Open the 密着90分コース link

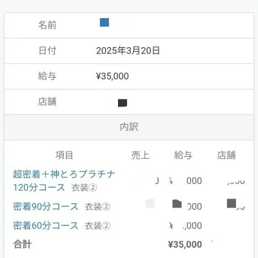46,206
